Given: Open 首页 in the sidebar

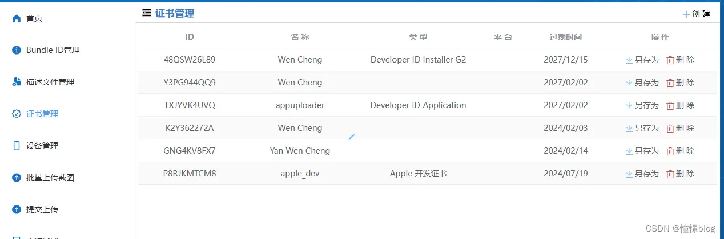Looking at the screenshot, I should click(34, 18).
